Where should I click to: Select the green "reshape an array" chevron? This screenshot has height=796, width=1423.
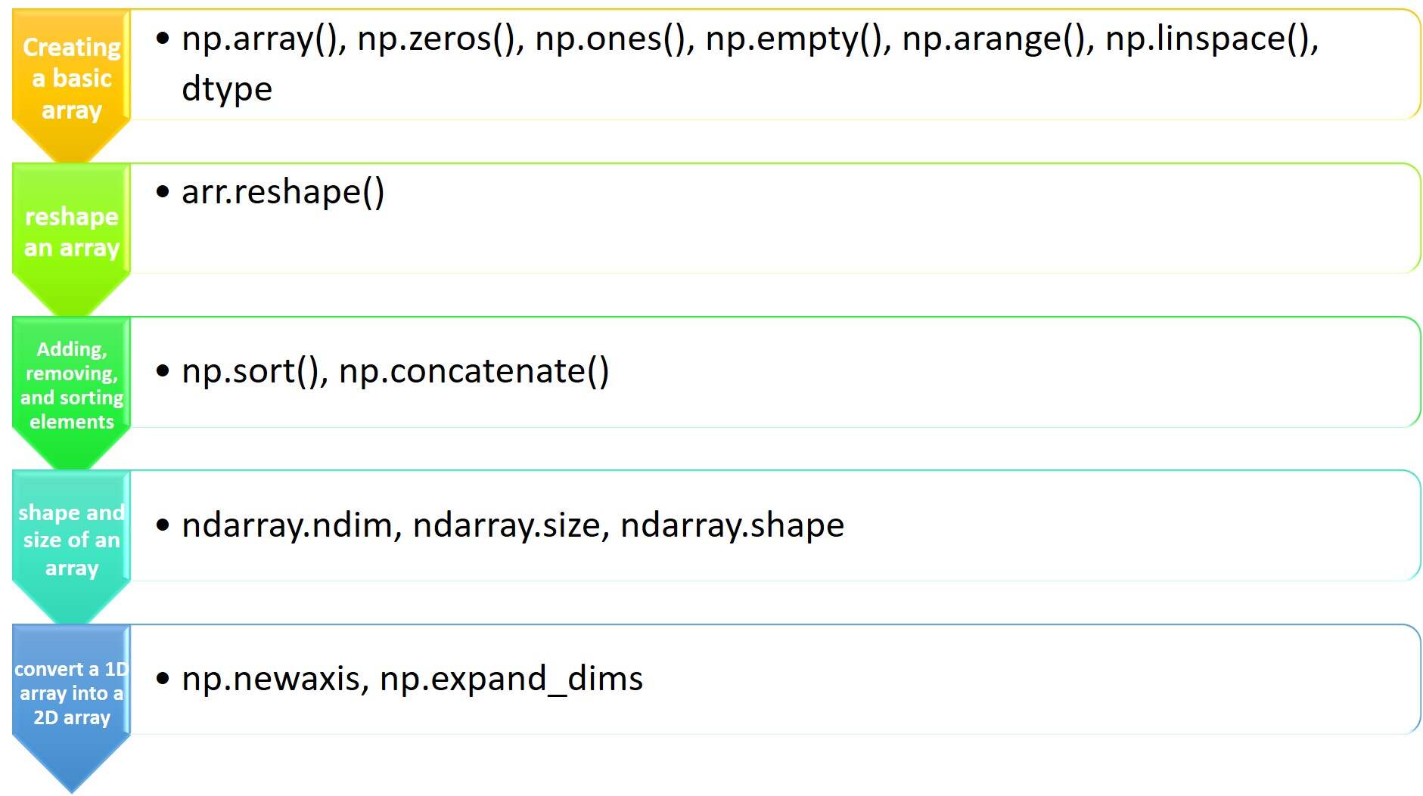[x=72, y=232]
